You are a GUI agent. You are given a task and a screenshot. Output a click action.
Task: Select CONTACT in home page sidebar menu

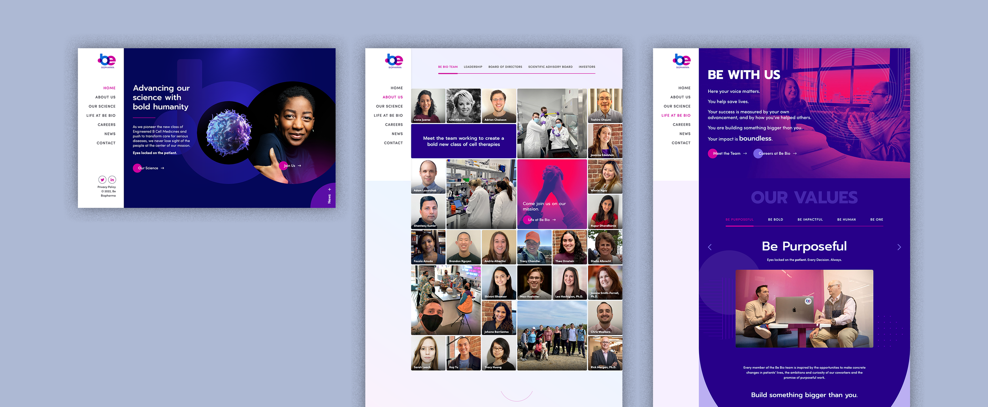[106, 143]
